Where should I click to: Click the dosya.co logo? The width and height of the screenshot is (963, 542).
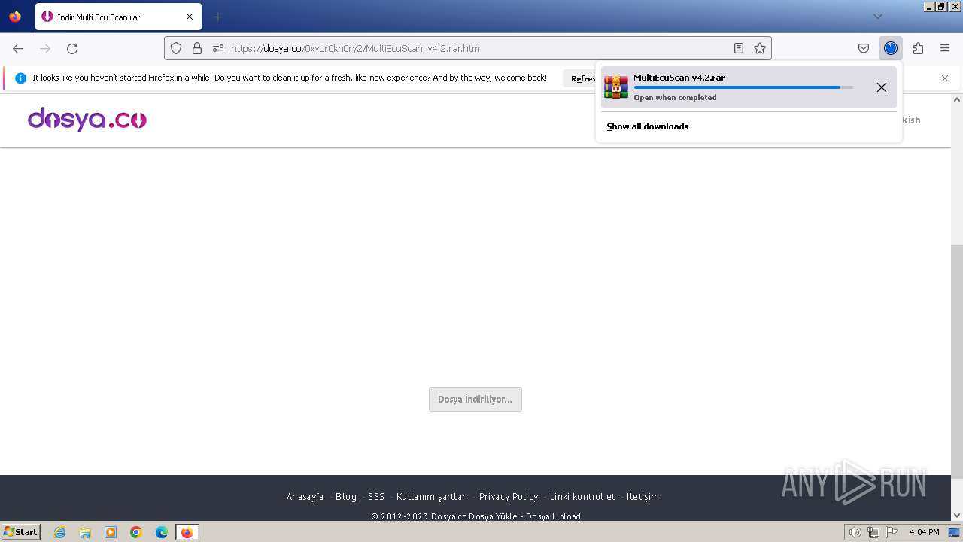[x=87, y=120]
